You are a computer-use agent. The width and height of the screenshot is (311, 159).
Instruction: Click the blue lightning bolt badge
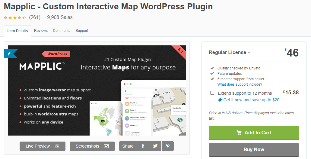10,54
